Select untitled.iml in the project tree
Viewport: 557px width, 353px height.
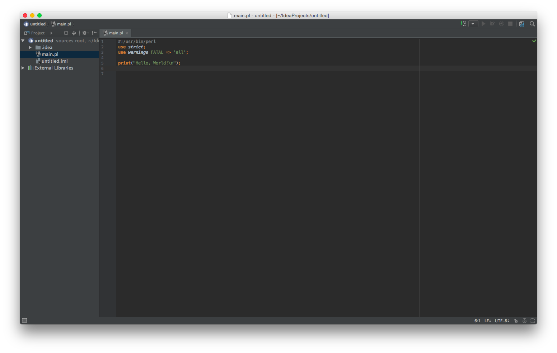[x=54, y=61]
